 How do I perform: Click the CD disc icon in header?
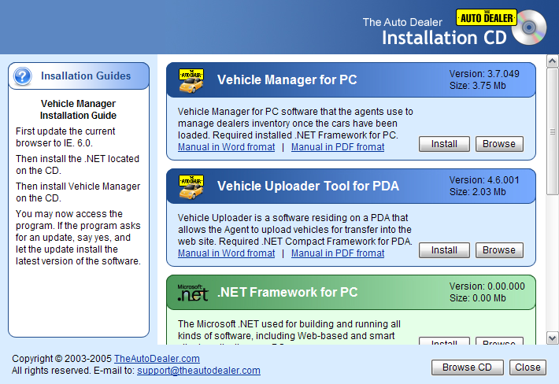(x=529, y=28)
